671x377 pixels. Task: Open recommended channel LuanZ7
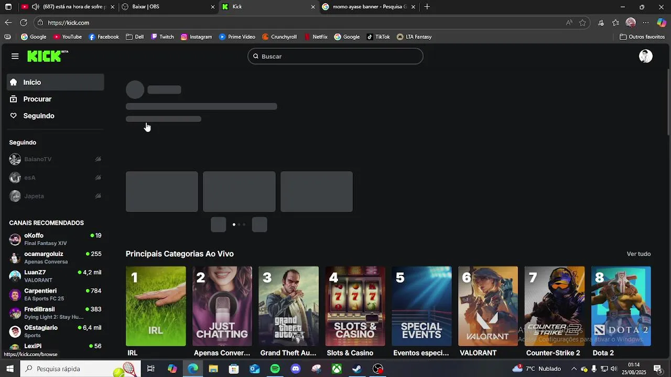(x=56, y=276)
